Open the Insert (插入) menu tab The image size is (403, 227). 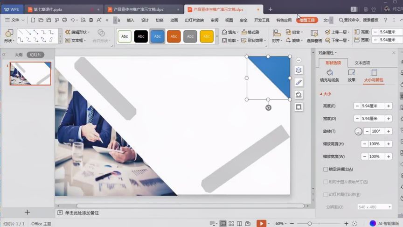point(130,20)
